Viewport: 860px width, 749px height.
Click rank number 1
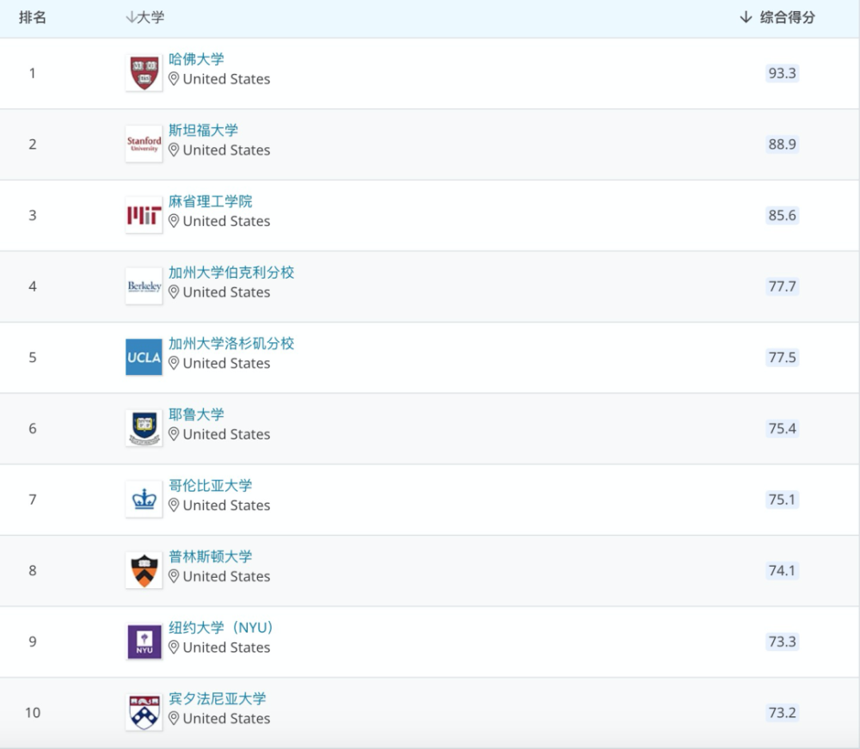point(33,73)
